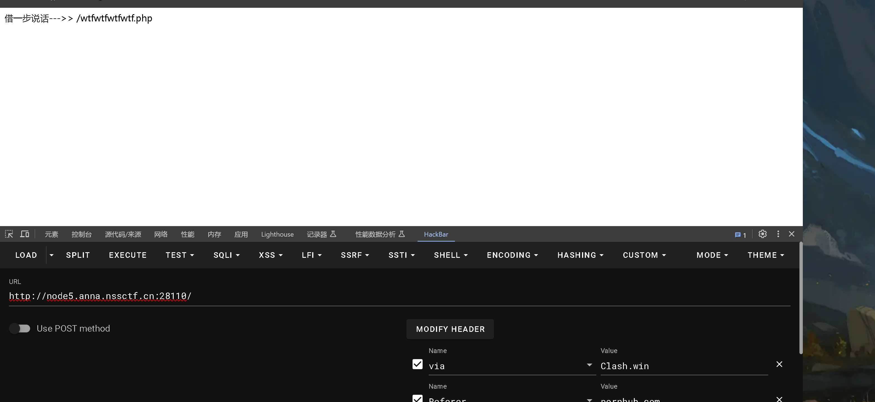Open the XSS dropdown menu

point(271,255)
